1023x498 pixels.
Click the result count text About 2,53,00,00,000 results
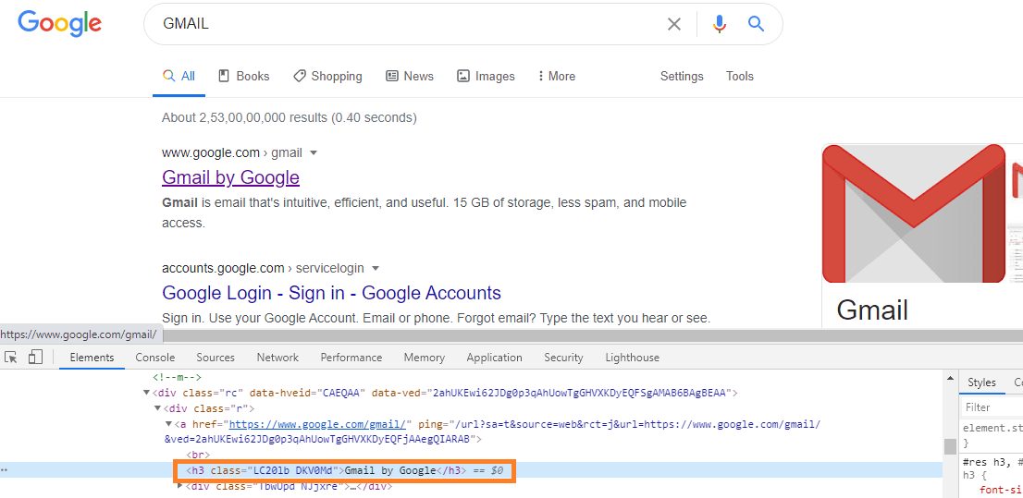pyautogui.click(x=289, y=118)
